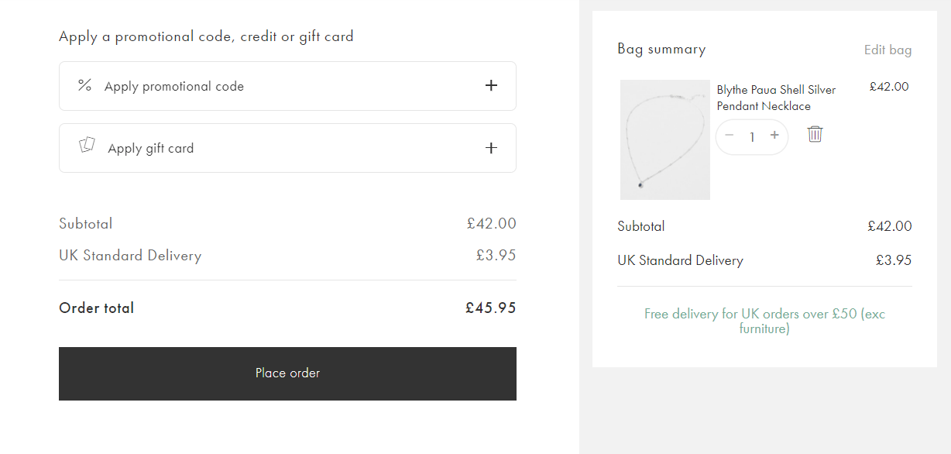This screenshot has height=454, width=951.
Task: Click the delete bin next to quantity stepper
Action: coord(814,134)
